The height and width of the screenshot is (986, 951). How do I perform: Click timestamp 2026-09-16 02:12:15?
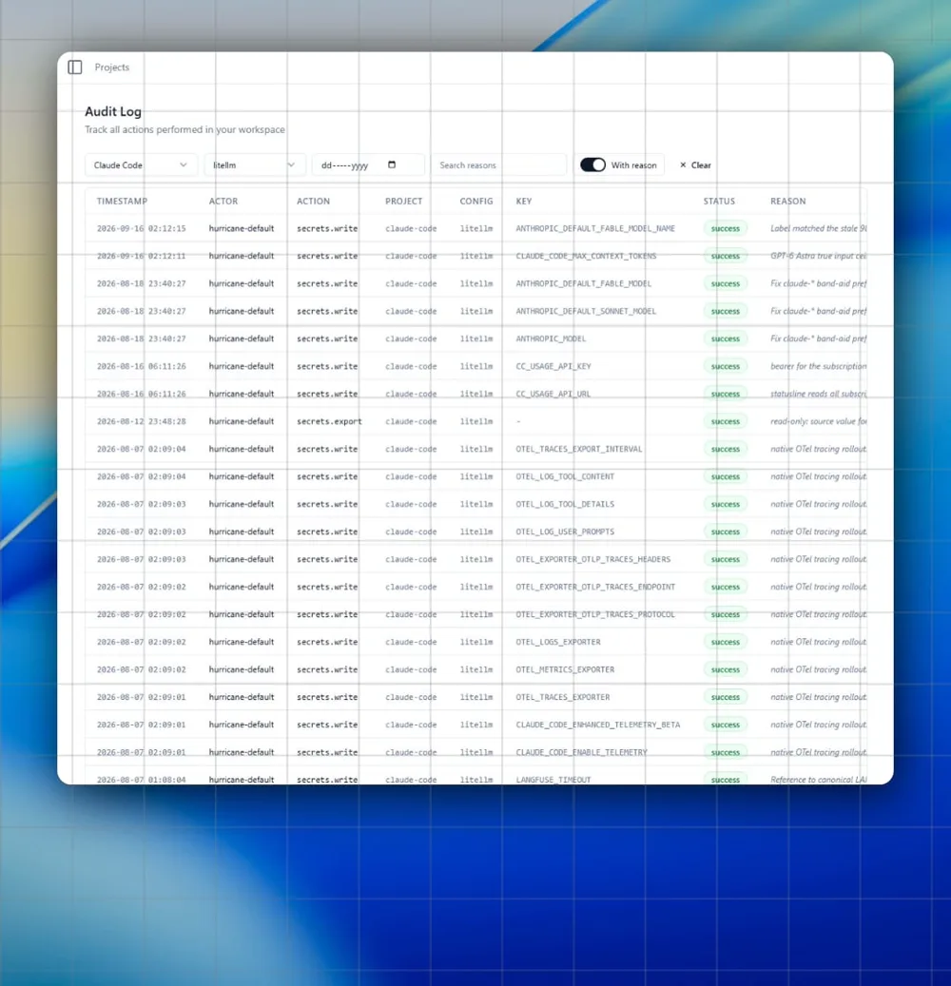[142, 228]
